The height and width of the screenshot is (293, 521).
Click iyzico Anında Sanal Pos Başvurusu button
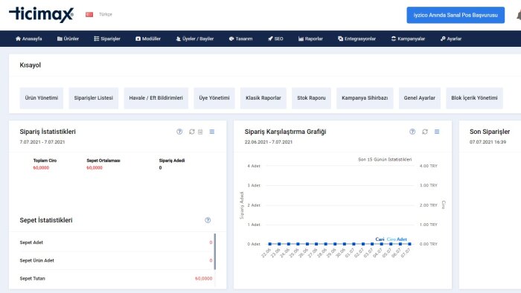point(456,16)
